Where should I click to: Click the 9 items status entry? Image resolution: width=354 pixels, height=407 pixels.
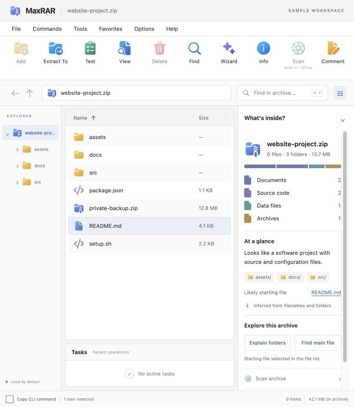[x=293, y=399]
